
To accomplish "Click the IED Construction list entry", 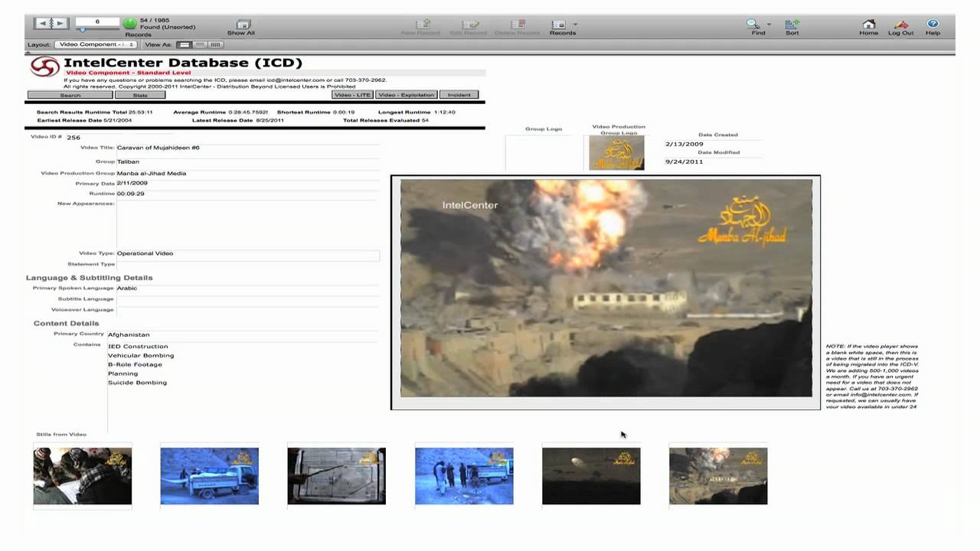I will (138, 347).
